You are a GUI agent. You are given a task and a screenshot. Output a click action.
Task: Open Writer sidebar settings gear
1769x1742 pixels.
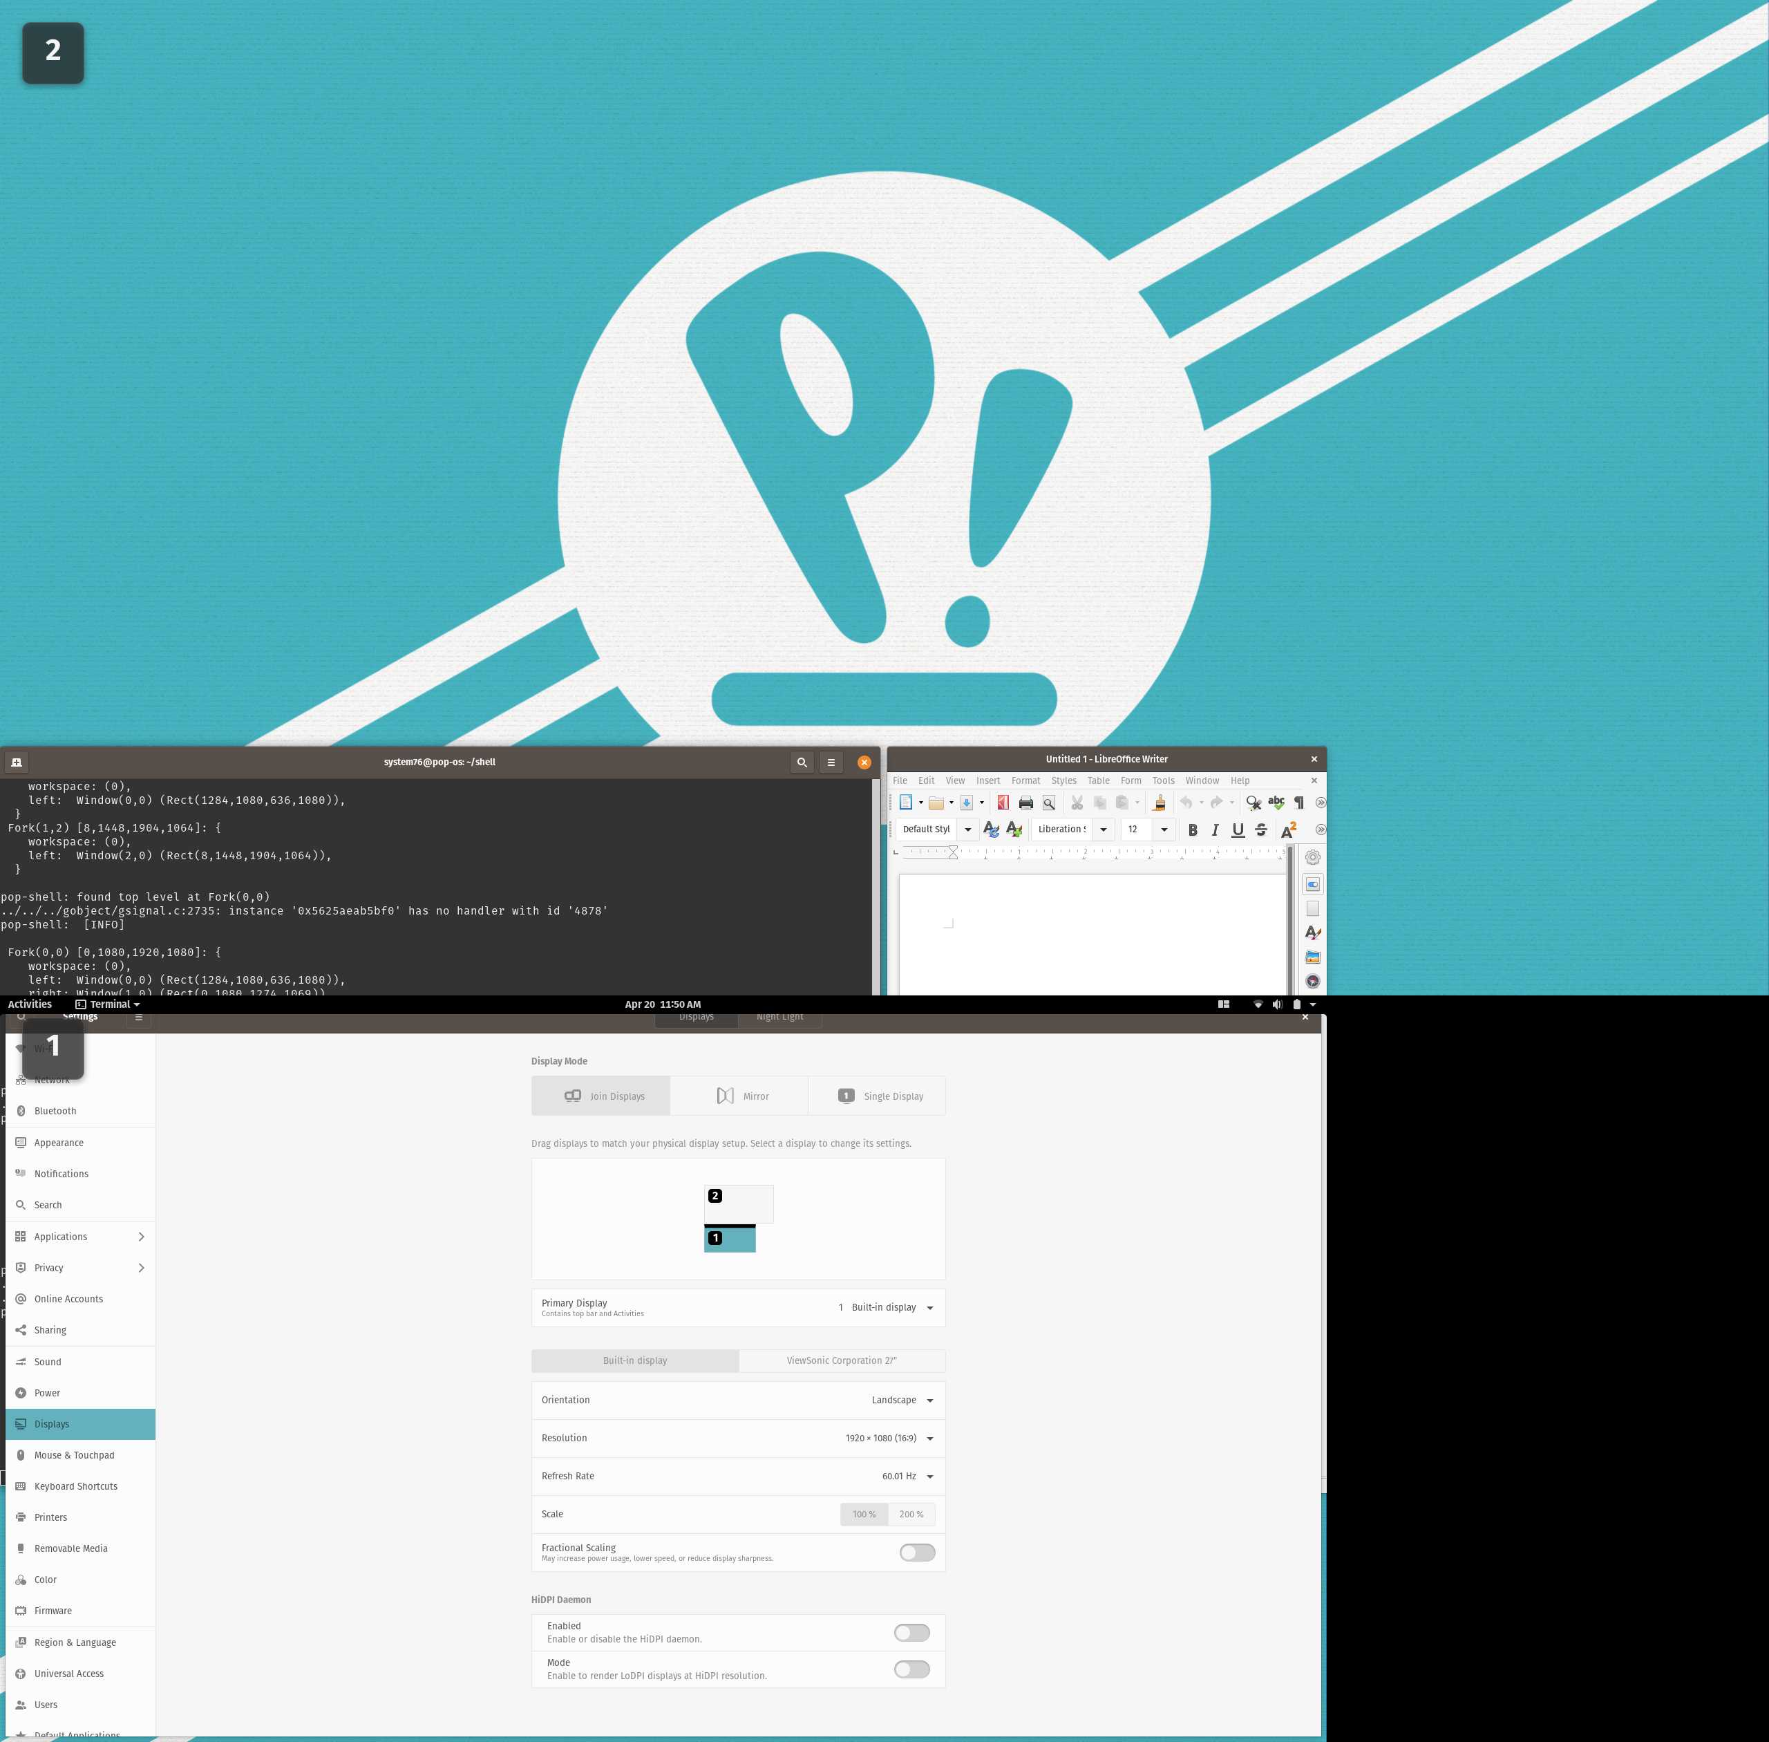(1312, 857)
